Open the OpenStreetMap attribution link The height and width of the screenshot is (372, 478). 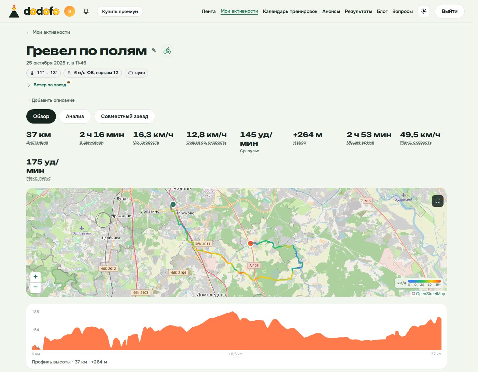coord(430,294)
